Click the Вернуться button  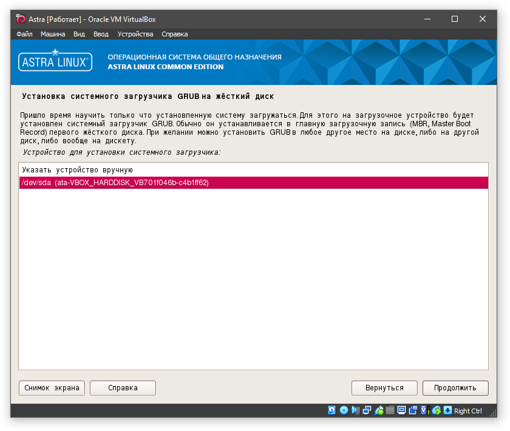(384, 388)
